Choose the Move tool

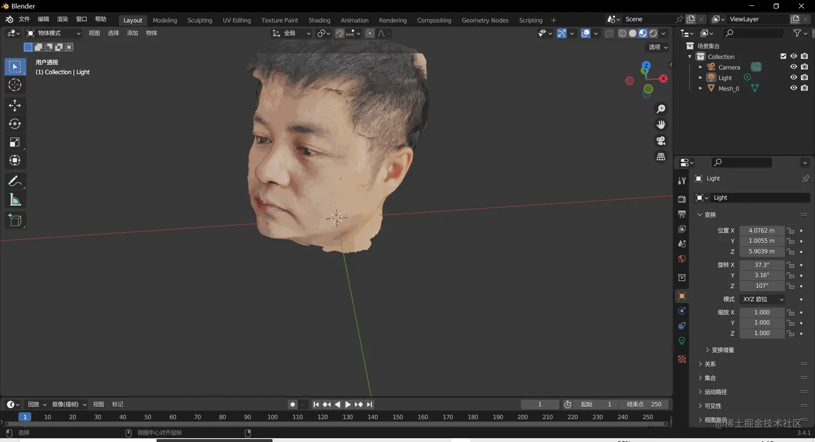(x=15, y=105)
